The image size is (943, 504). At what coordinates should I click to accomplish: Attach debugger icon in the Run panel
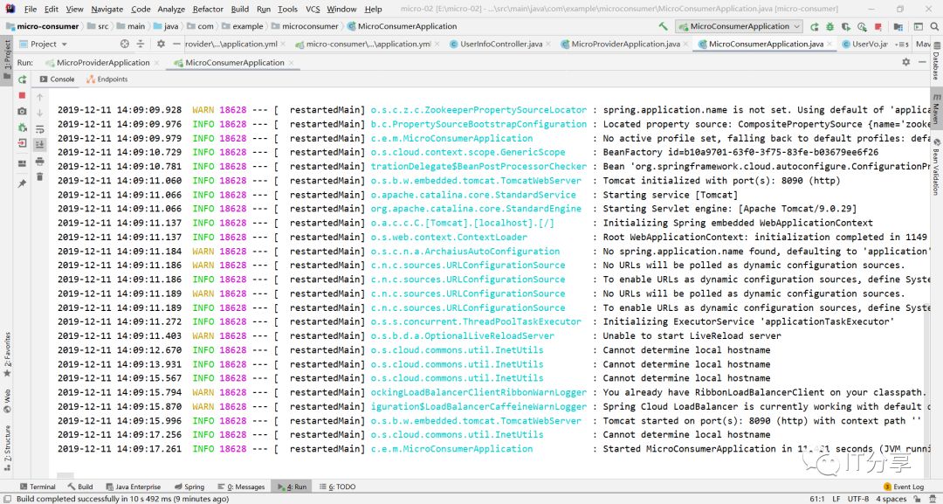[22, 128]
